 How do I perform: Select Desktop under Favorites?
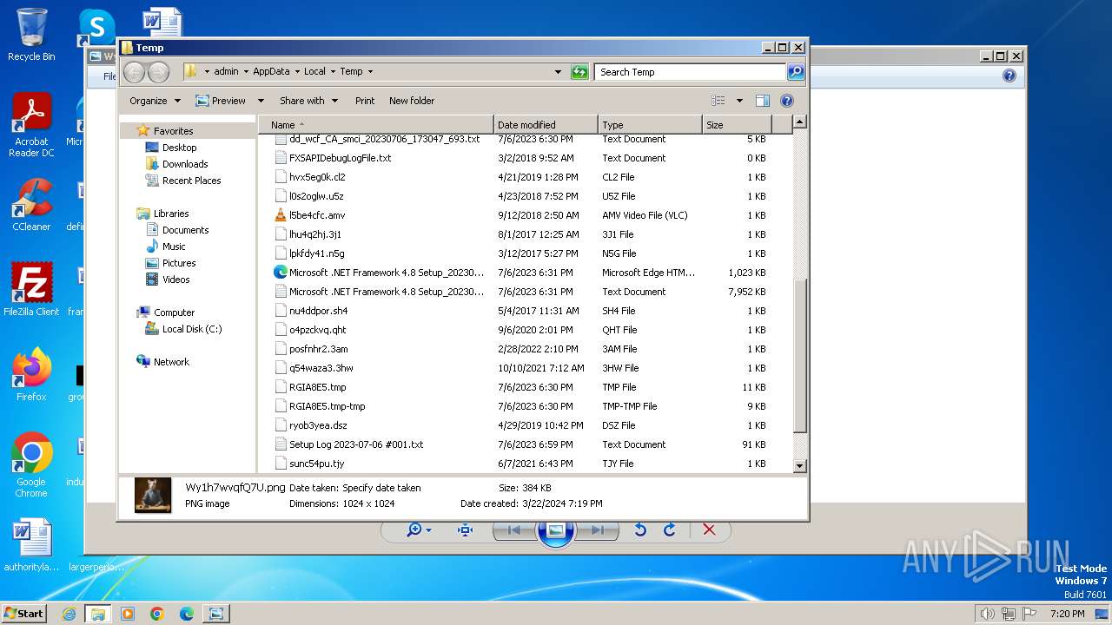[x=179, y=148]
